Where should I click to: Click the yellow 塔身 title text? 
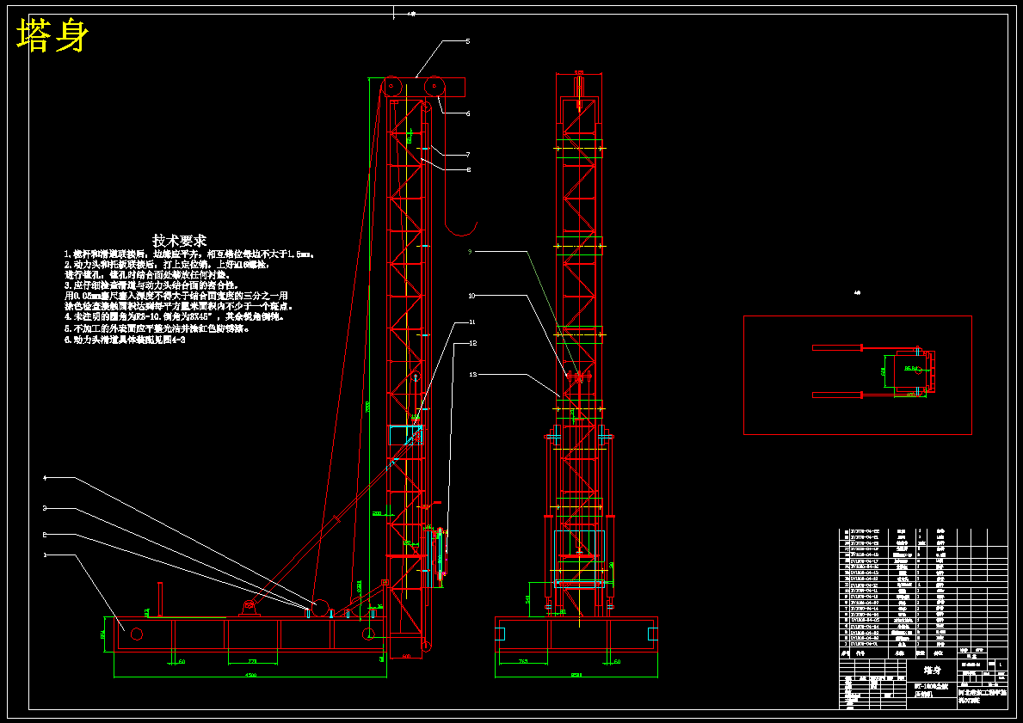pos(52,36)
